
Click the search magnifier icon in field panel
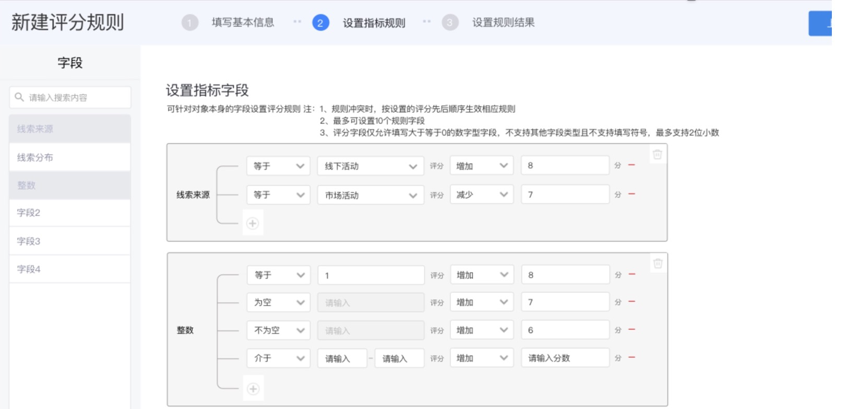click(19, 97)
